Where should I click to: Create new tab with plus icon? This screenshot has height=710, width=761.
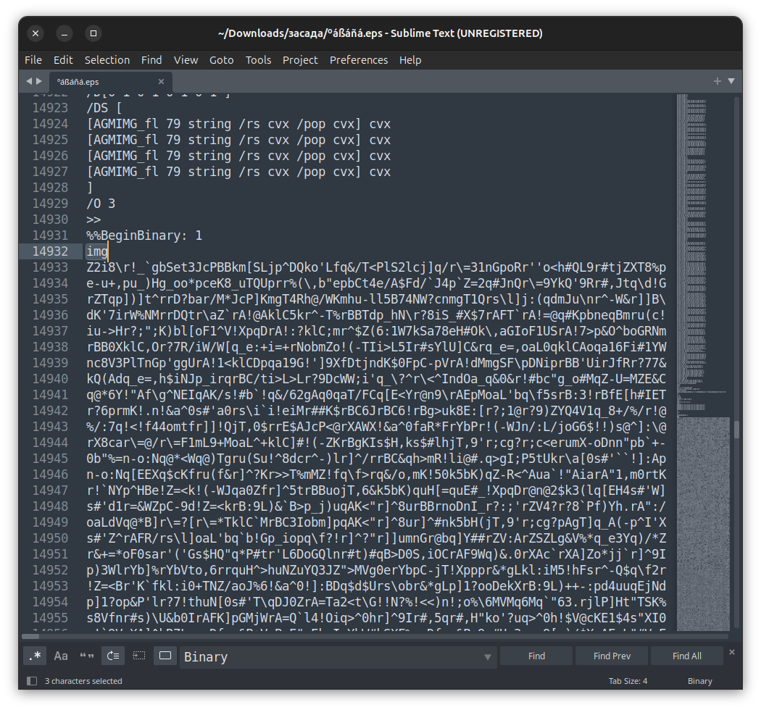click(x=718, y=81)
